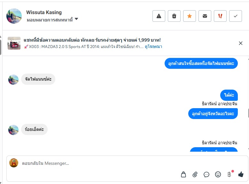Screen dimensions: 249x184
Task: Attach a file with paperclip icon
Action: click(x=195, y=174)
